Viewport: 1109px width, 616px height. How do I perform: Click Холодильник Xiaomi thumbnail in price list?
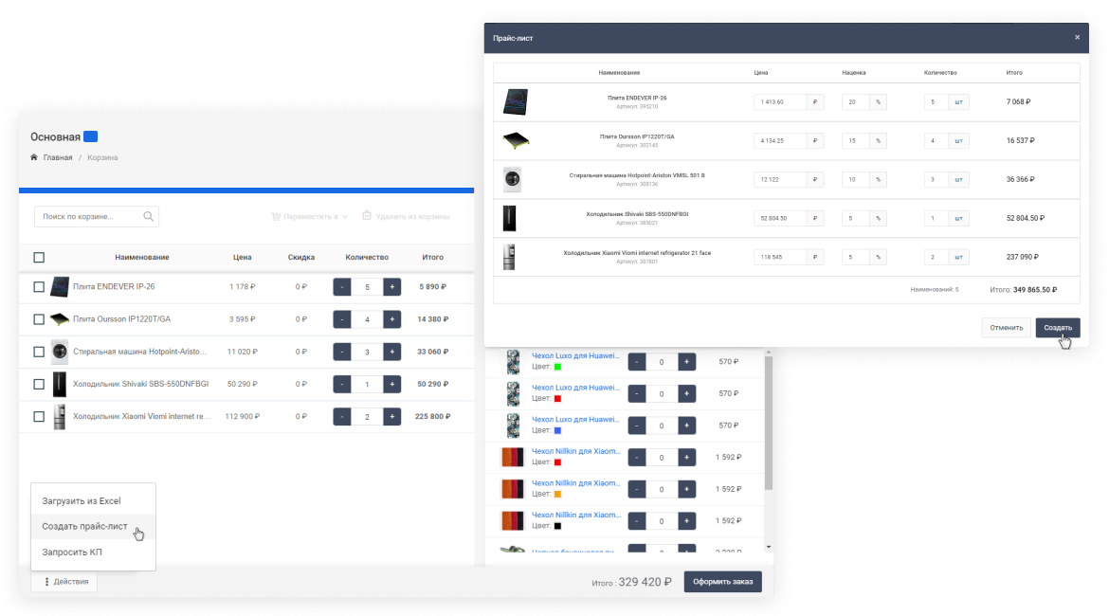point(509,257)
